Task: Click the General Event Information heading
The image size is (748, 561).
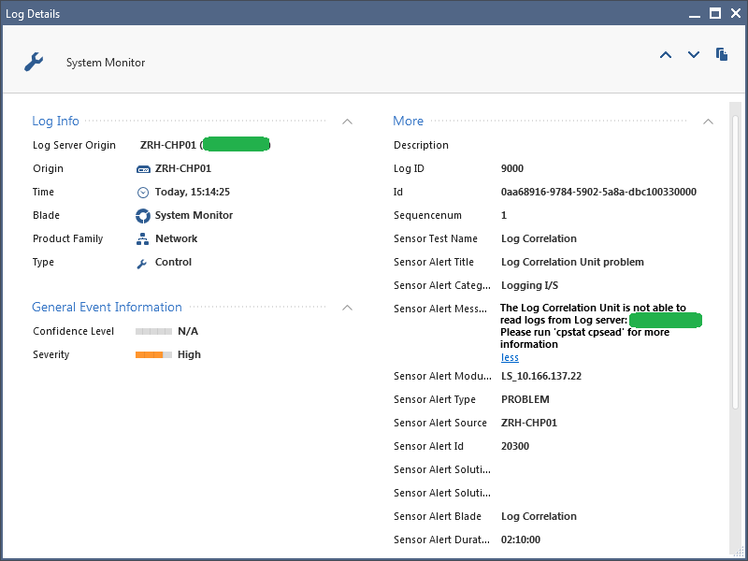Action: point(107,308)
